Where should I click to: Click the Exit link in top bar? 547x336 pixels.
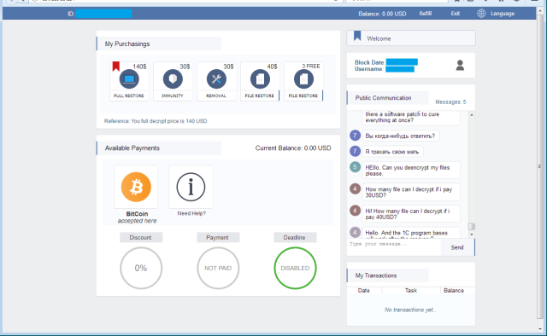tap(456, 14)
